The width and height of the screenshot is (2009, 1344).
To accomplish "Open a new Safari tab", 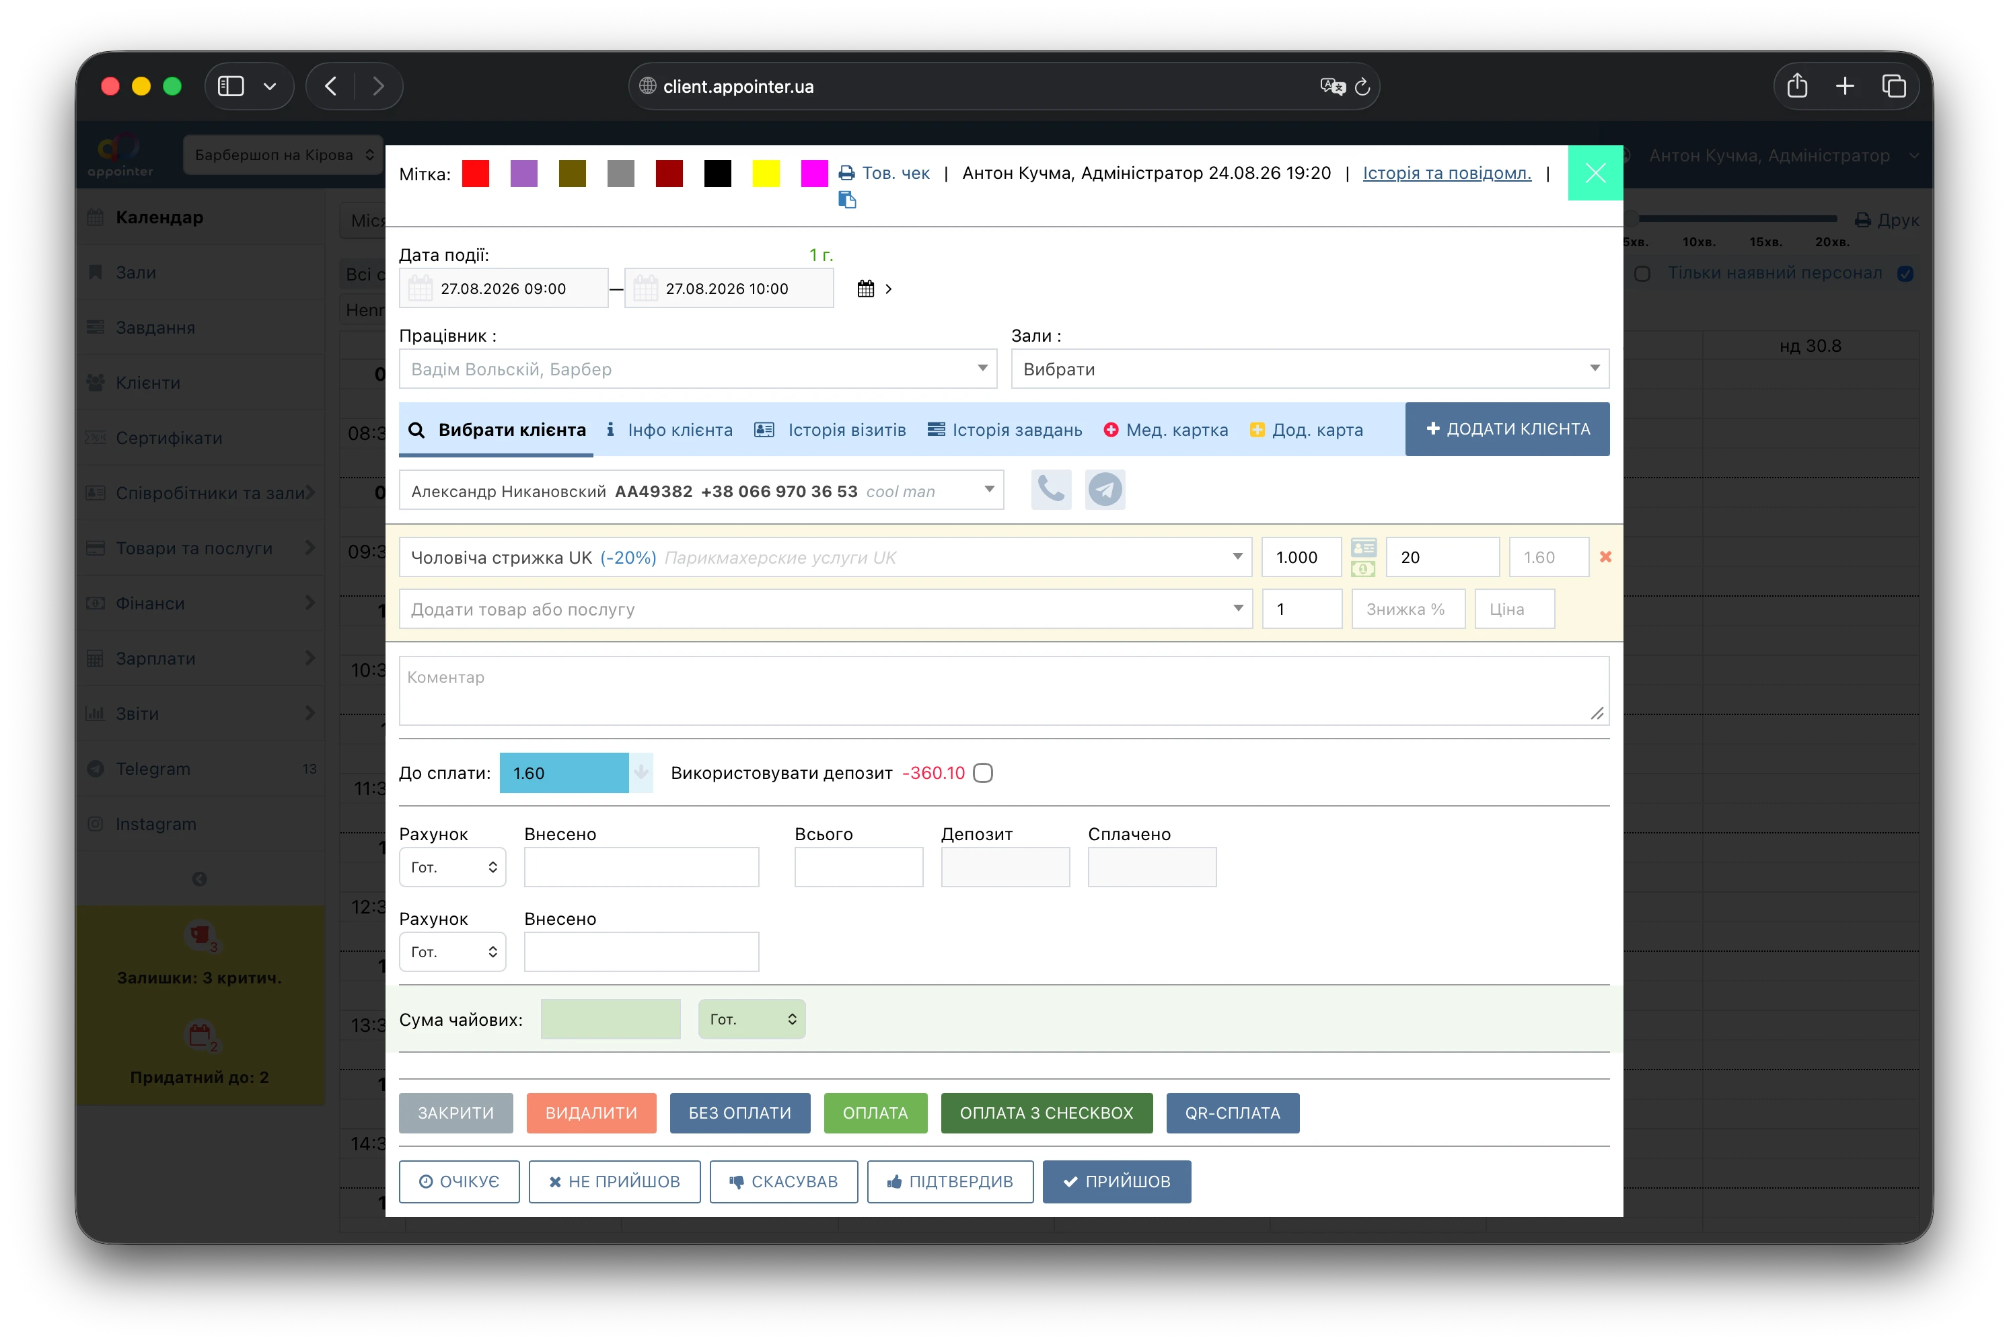I will point(1846,85).
